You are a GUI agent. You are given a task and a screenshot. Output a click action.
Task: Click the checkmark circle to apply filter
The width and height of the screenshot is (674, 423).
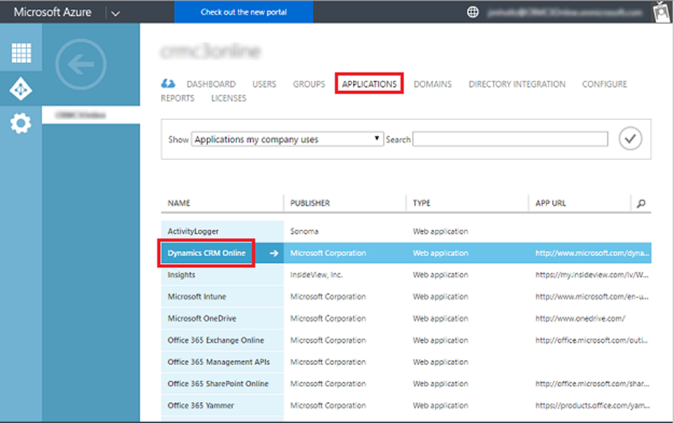tap(630, 139)
